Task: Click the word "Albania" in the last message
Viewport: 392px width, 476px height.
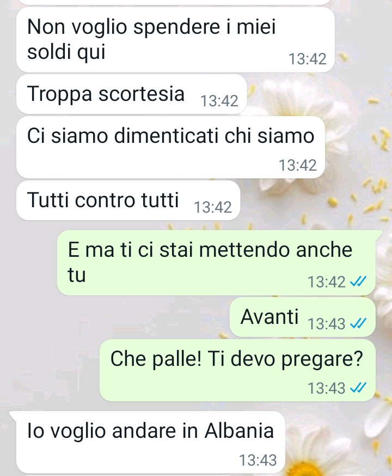Action: click(239, 430)
